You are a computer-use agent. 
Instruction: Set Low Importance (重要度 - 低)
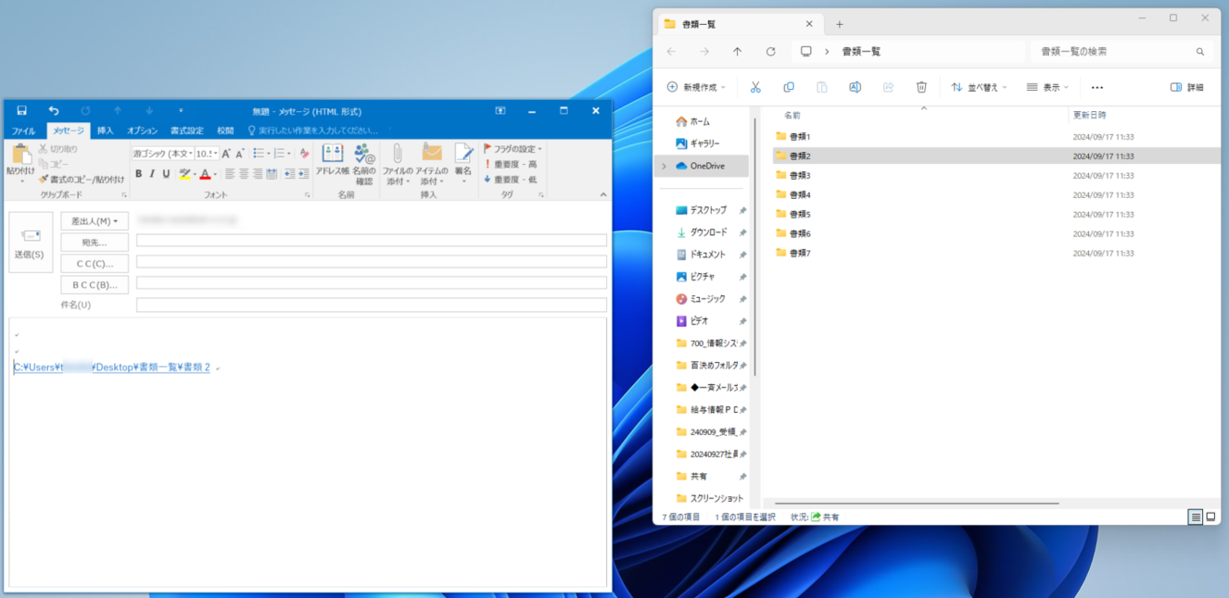tap(511, 180)
